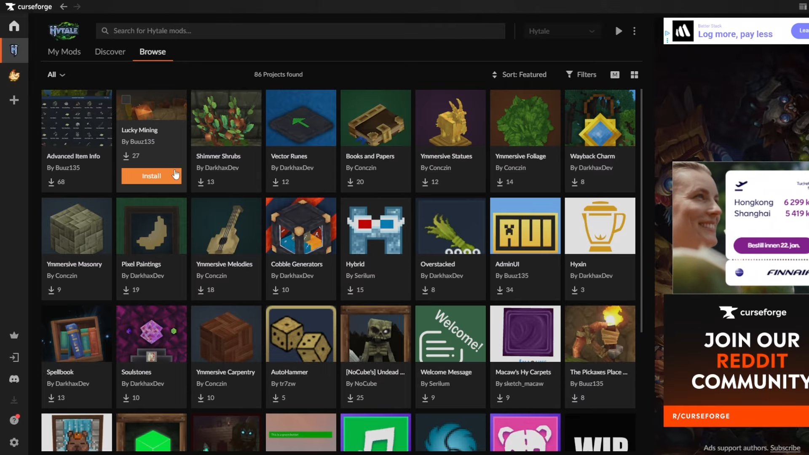This screenshot has width=809, height=455.
Task: Toggle the M compact view button
Action: (x=615, y=75)
